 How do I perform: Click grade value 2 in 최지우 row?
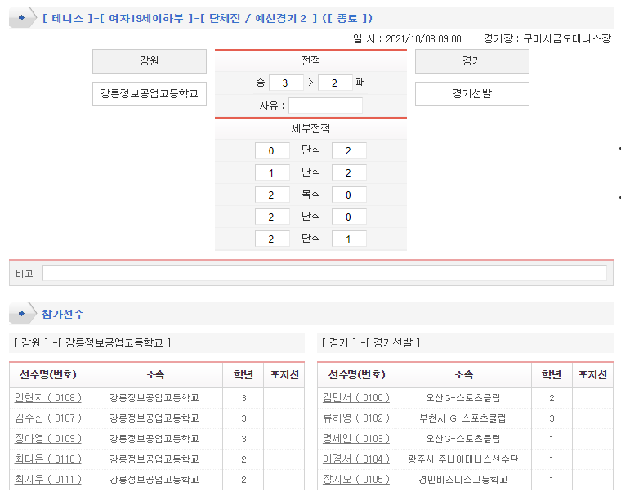coord(243,479)
